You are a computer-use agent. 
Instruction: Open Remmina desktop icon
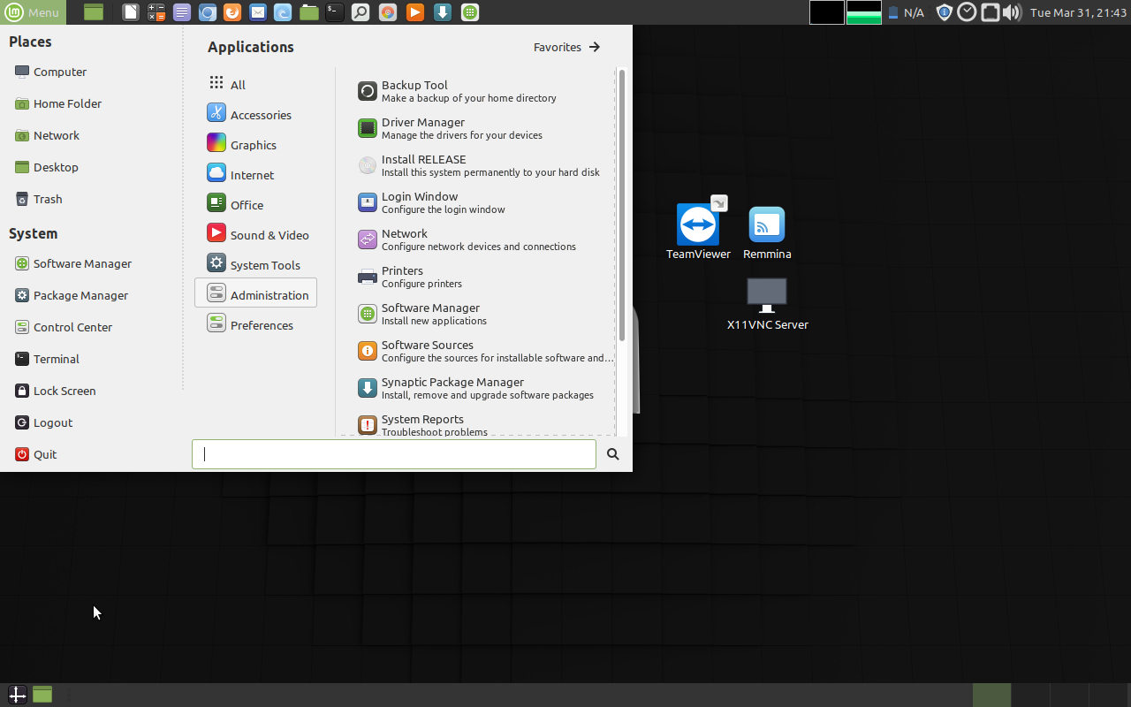point(767,232)
